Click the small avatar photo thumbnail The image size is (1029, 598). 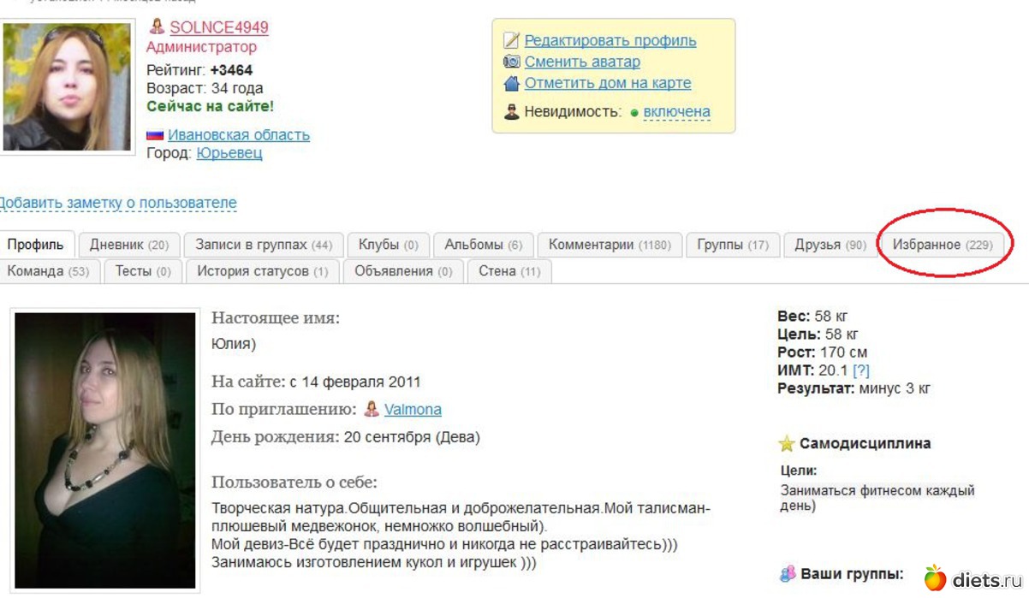(x=67, y=86)
